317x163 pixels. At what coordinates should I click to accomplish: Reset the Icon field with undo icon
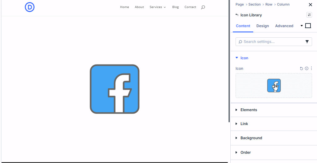tap(302, 69)
